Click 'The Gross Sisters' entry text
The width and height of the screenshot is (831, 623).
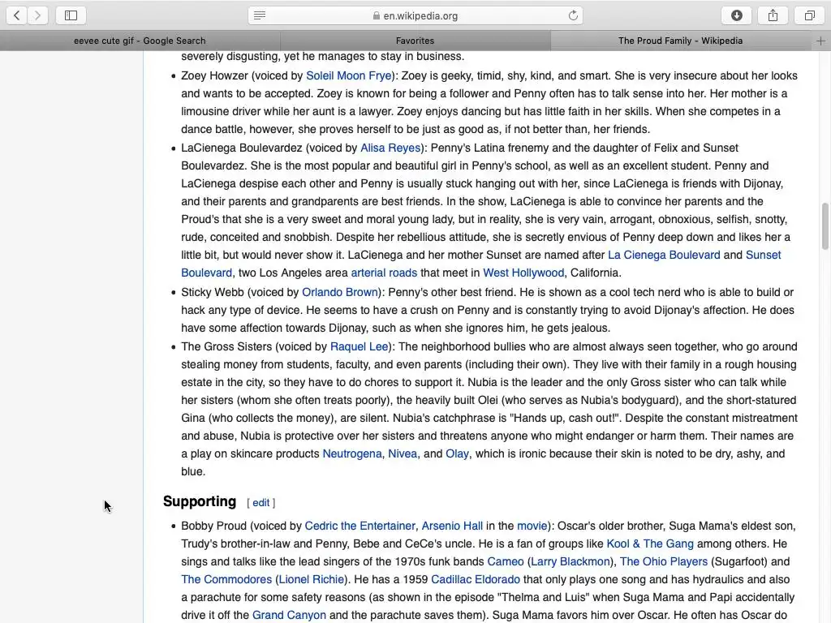pos(226,347)
